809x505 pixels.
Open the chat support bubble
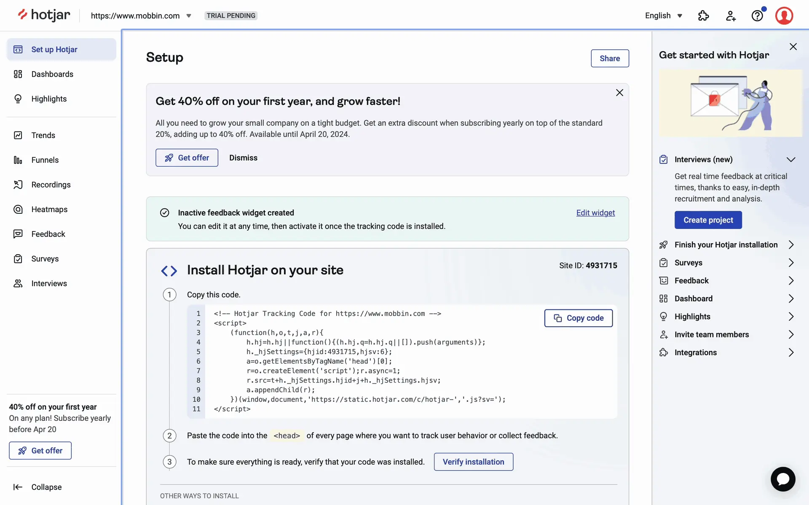(782, 479)
